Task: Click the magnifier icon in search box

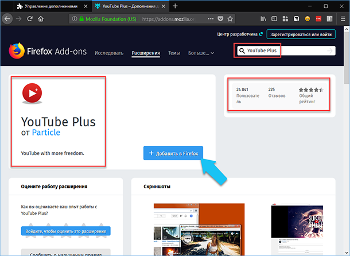Action: coord(242,51)
